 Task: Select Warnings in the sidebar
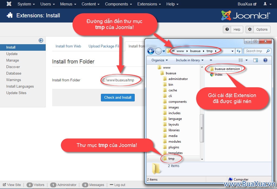click(x=14, y=80)
